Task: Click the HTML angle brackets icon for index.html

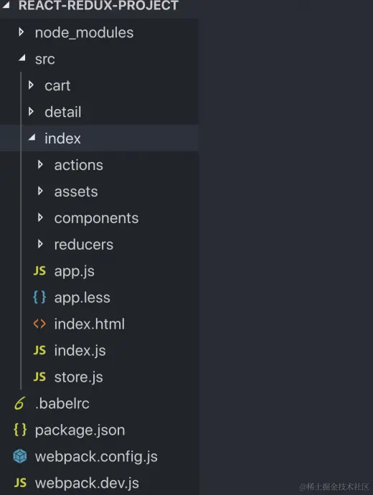Action: click(x=39, y=324)
